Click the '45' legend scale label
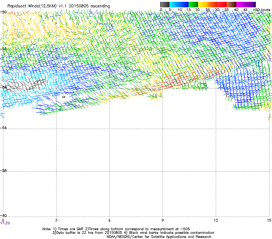Screen dimensions: 272x239 coord(245,10)
